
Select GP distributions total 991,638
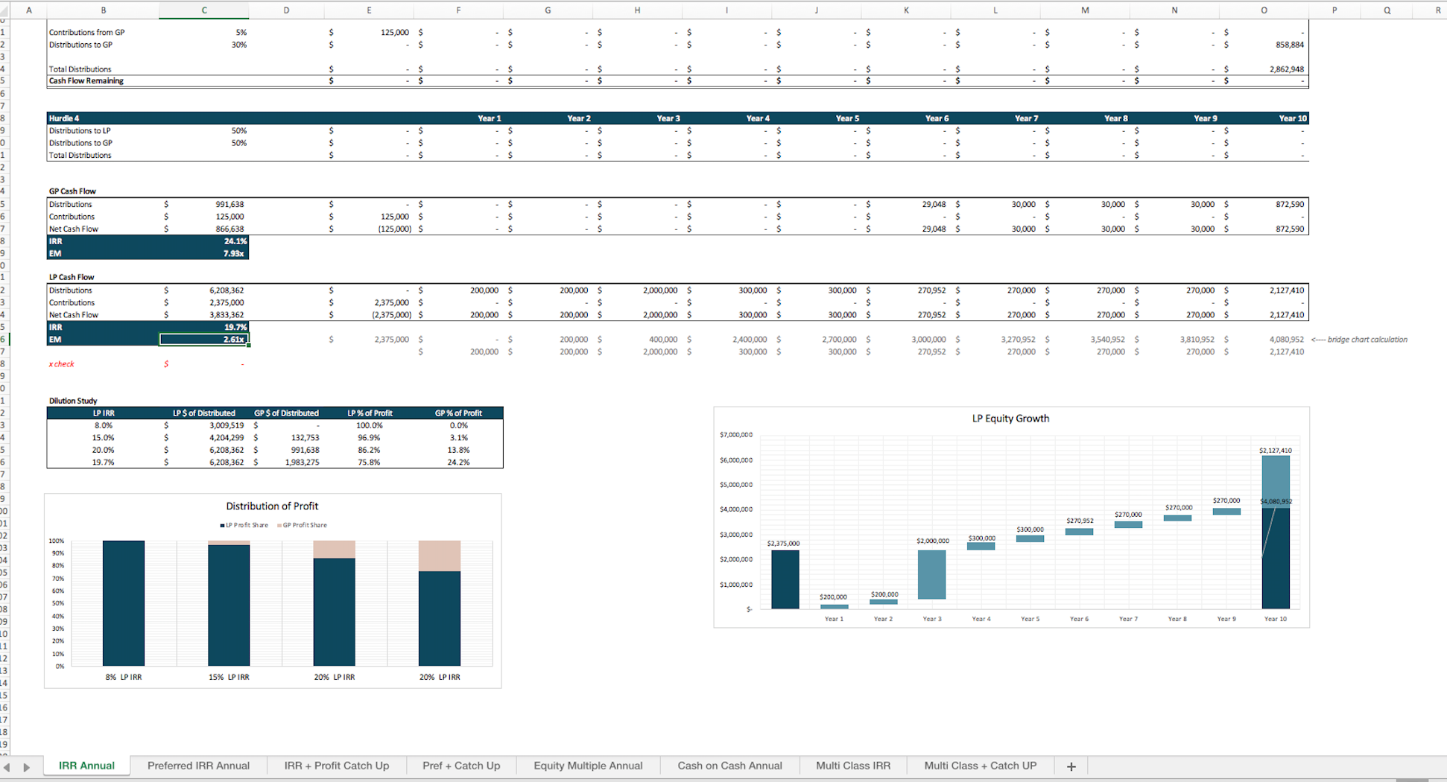[x=229, y=204]
